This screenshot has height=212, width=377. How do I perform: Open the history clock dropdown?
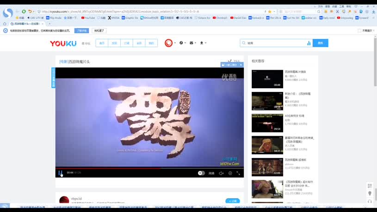click(x=183, y=43)
